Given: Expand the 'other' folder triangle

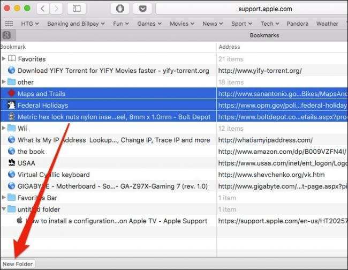Looking at the screenshot, I should pyautogui.click(x=4, y=82).
